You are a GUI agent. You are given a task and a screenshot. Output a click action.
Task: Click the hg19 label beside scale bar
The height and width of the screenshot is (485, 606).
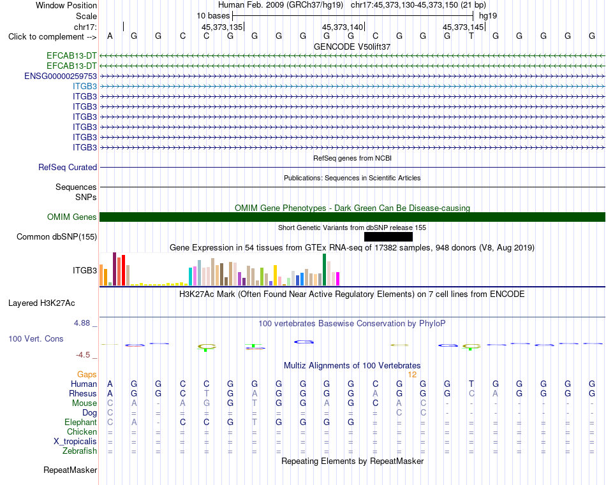pyautogui.click(x=488, y=16)
